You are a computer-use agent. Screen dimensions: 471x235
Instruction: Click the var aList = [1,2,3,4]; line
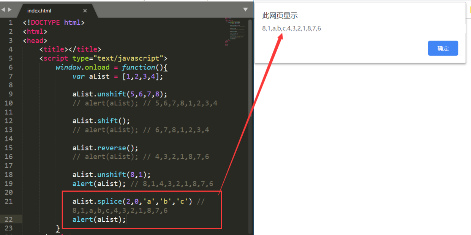118,76
